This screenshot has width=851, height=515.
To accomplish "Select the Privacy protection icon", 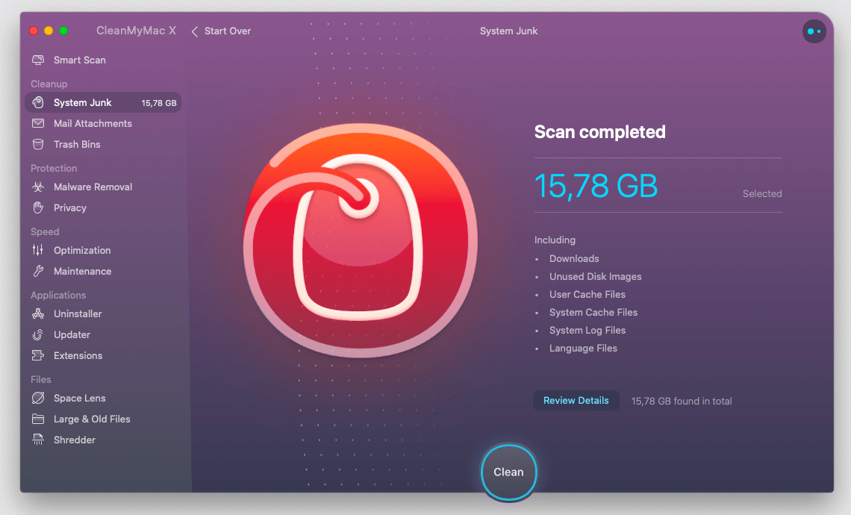I will coord(38,207).
